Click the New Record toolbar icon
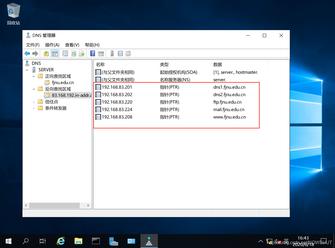Viewport: 335px width, 248px height. (120, 53)
